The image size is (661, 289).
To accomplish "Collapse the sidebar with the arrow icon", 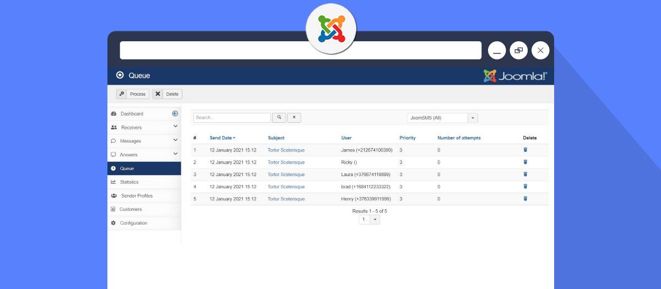I will pos(175,113).
